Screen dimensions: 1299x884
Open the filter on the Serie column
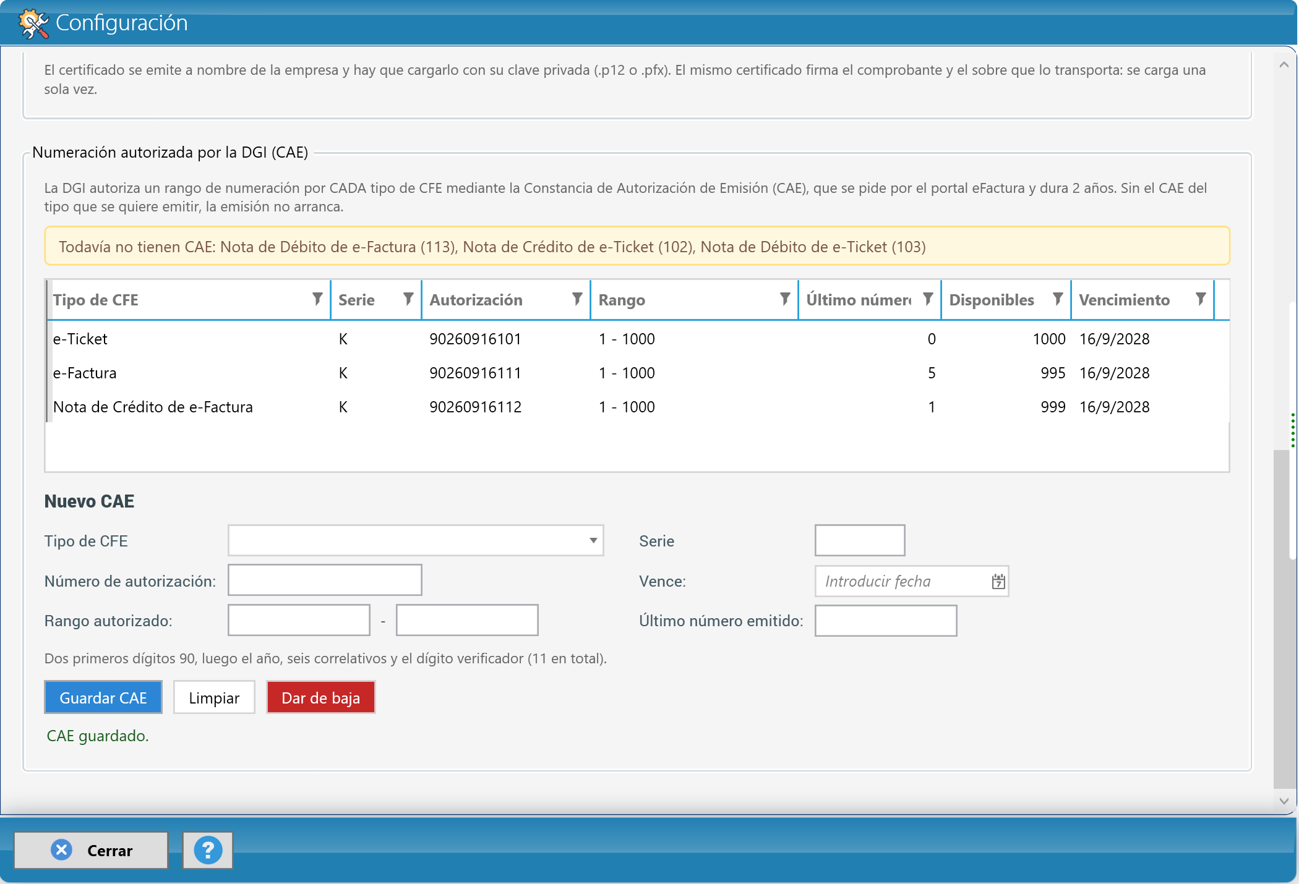[x=408, y=300]
